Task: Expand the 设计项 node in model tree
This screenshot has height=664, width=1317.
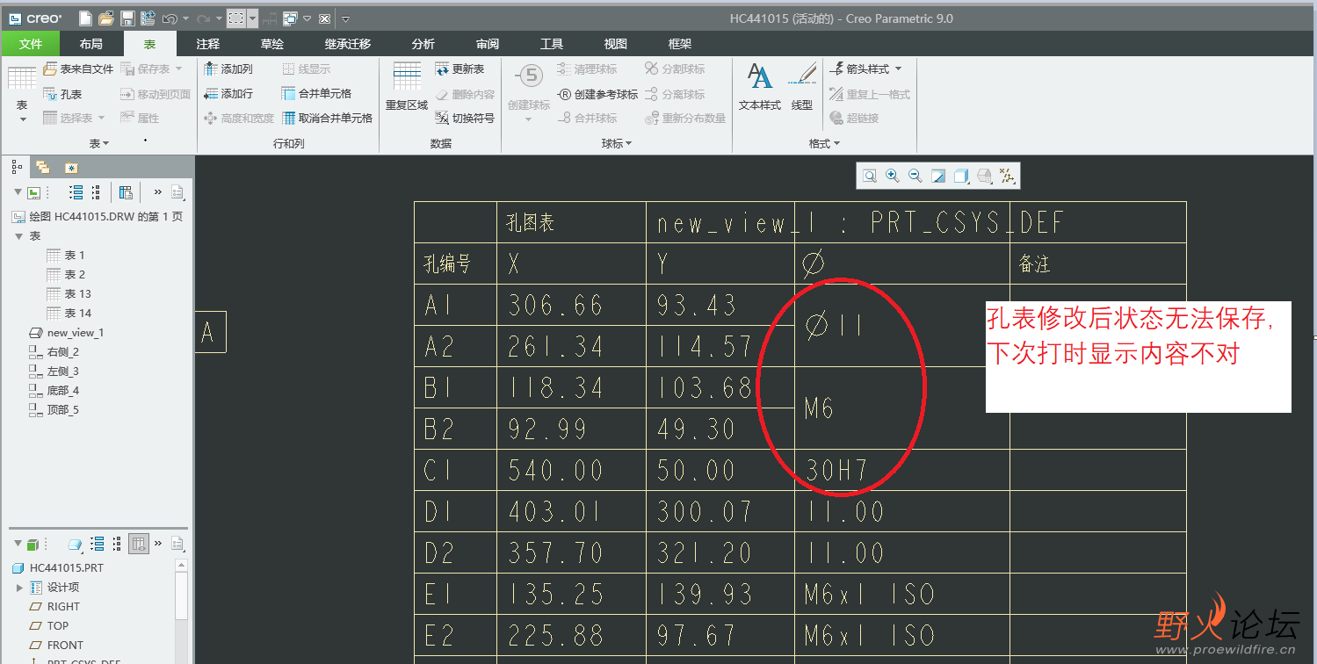Action: pos(19,588)
